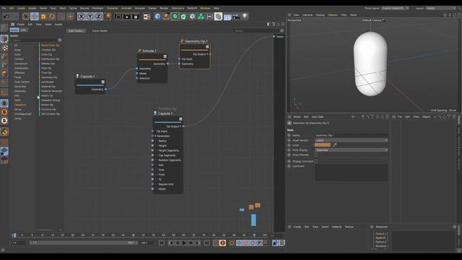The width and height of the screenshot is (462, 260).
Task: Open the Ports Display dropdown
Action: pos(352,150)
